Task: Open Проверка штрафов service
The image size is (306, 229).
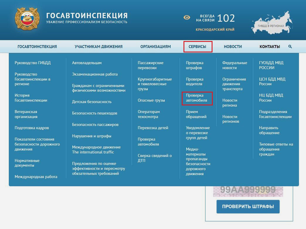Action: 195,65
